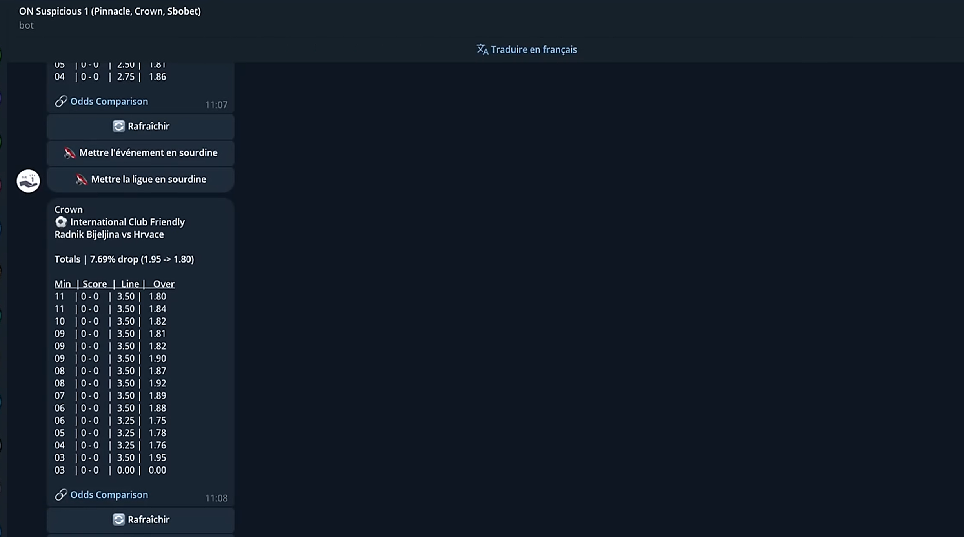Click the Traduire en français link
Image resolution: width=964 pixels, height=537 pixels.
coord(533,49)
